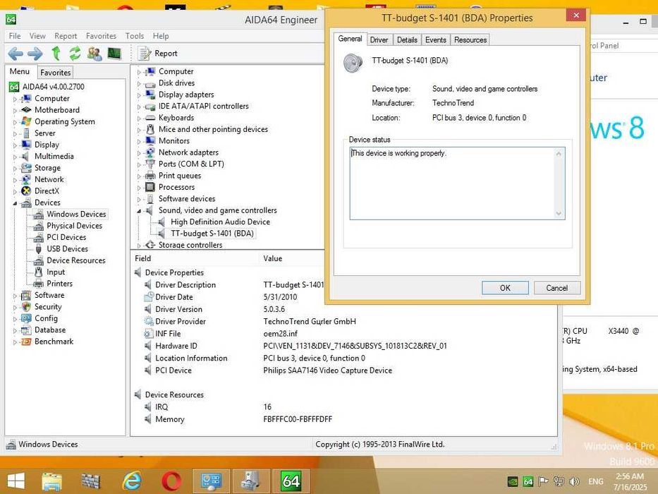Select Monitors in the device list
This screenshot has height=494, width=658.
coord(173,140)
